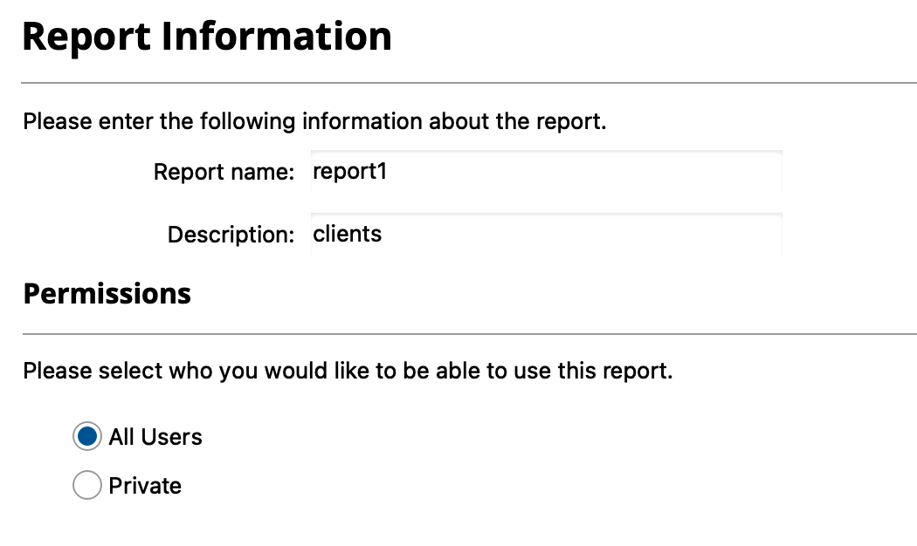Click the "All Users" option label
The height and width of the screenshot is (546, 917).
(x=155, y=437)
